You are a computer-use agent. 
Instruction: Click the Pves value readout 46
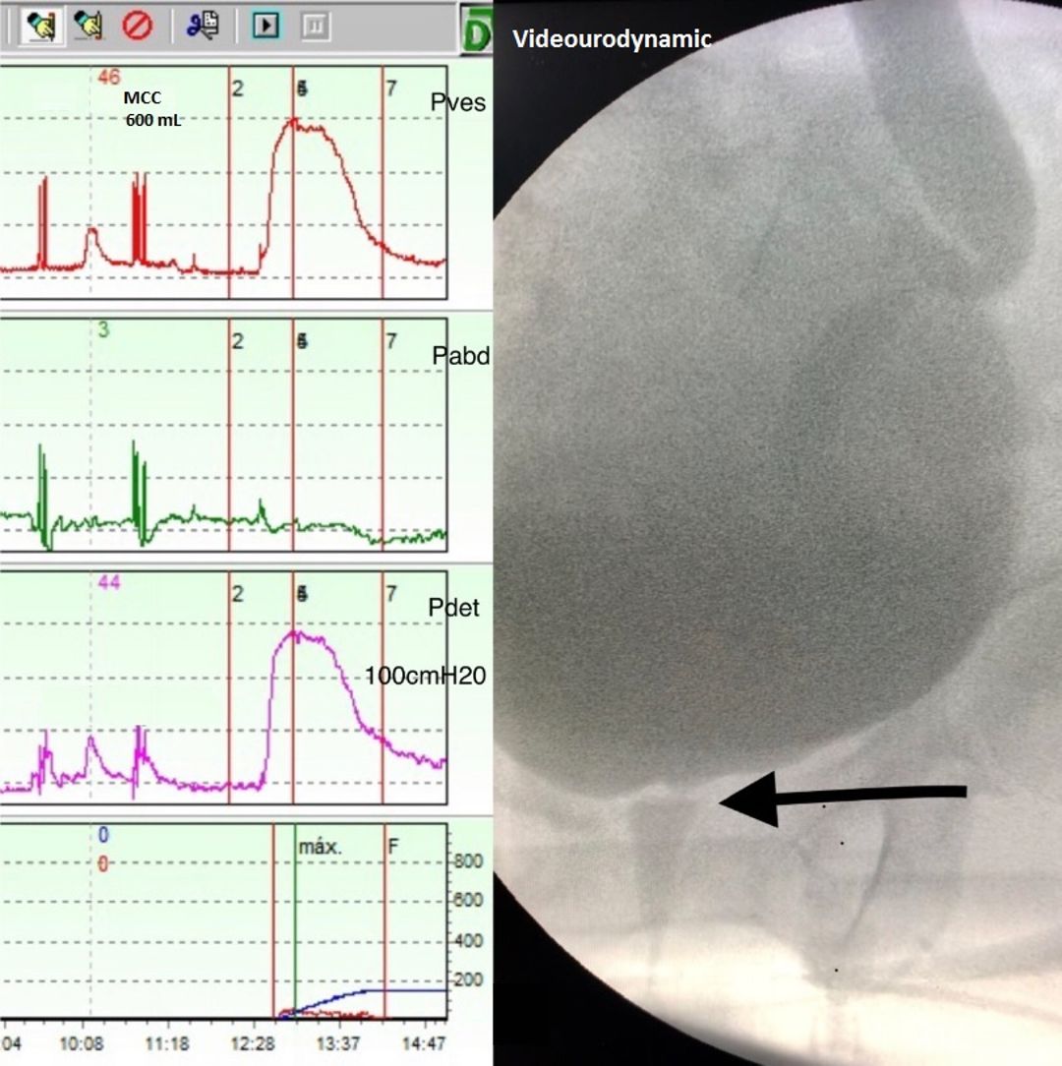click(109, 77)
